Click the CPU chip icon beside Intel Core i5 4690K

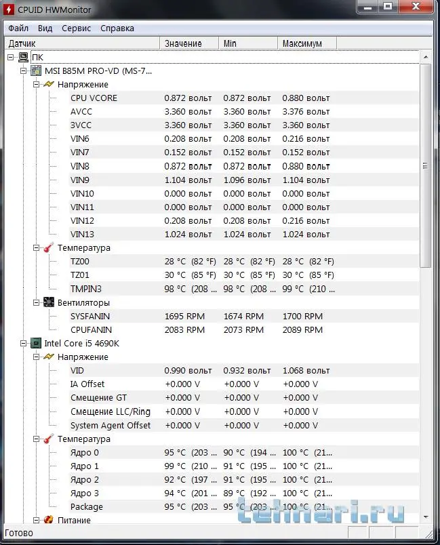tap(36, 344)
